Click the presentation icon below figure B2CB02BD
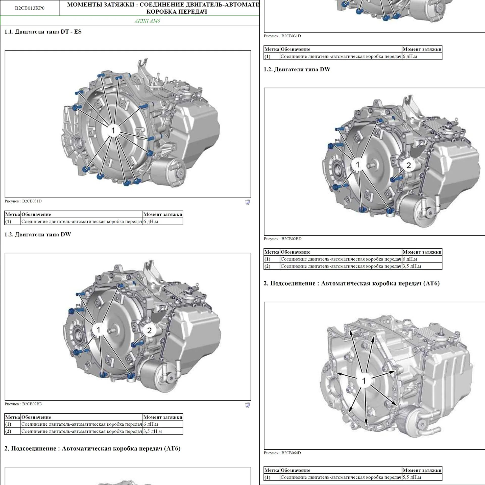The image size is (485, 485). tap(248, 405)
